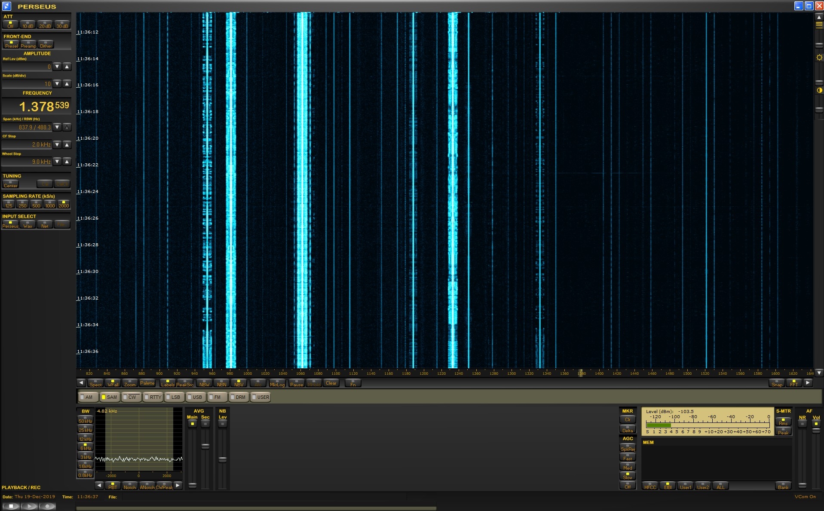Click the brightness sun icon
Image resolution: width=824 pixels, height=511 pixels.
(819, 58)
